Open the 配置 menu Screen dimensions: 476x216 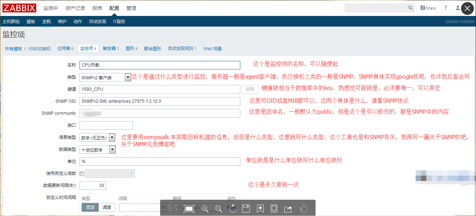pos(114,8)
